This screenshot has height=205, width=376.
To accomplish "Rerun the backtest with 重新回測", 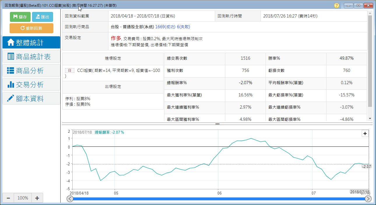I will [x=31, y=28].
